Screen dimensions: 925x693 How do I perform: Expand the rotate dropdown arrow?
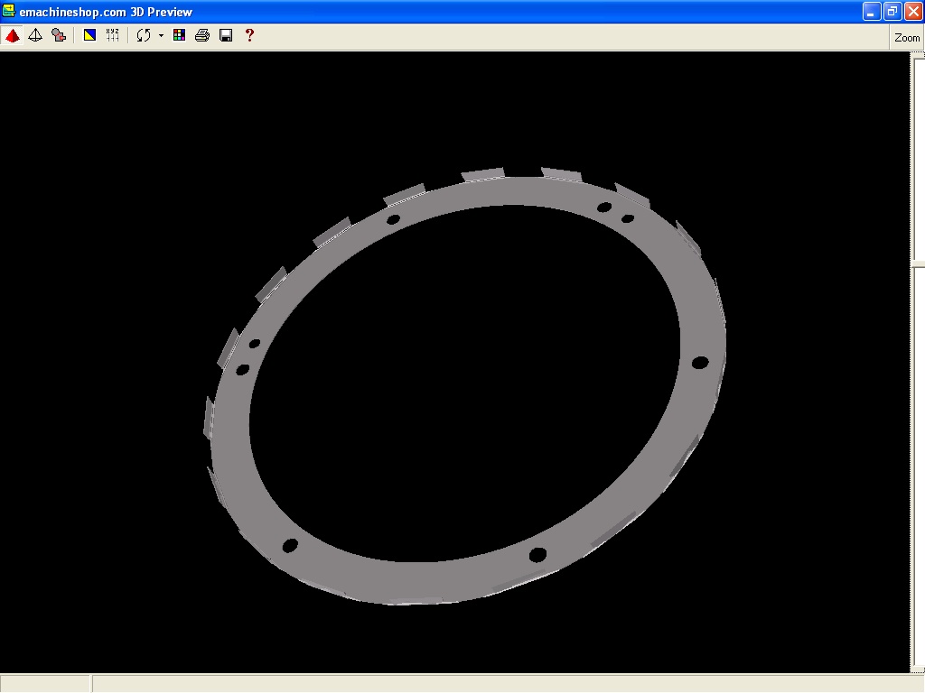(161, 36)
